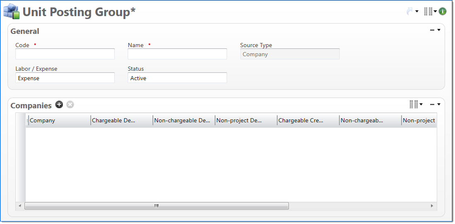
Task: Click the horizontal scrollbar thumb in Companies grid
Action: pyautogui.click(x=156, y=206)
